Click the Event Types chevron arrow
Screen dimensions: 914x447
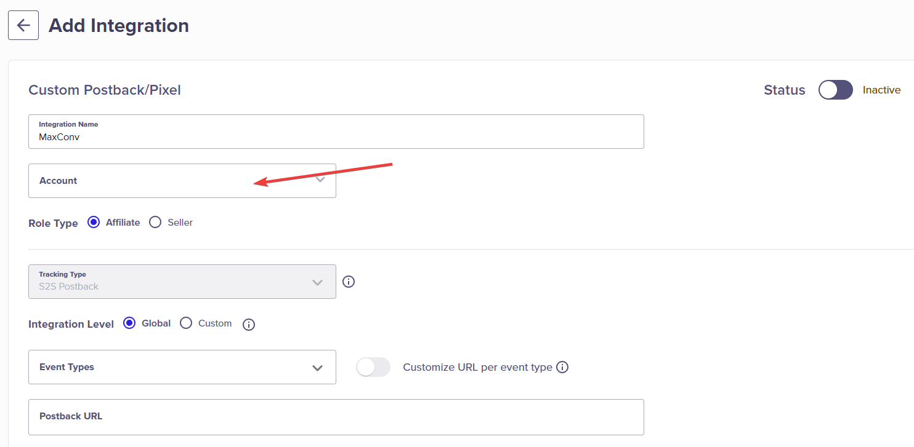(318, 368)
